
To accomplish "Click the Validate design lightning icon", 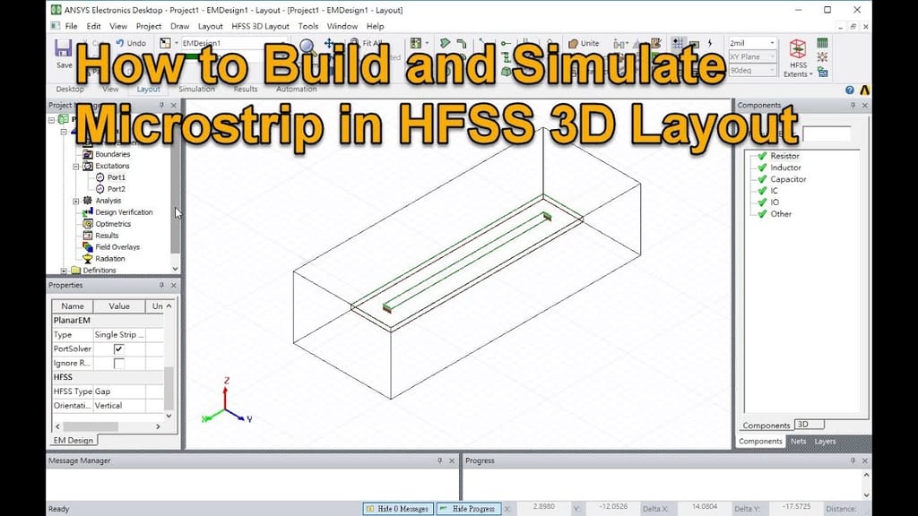I will pyautogui.click(x=710, y=41).
